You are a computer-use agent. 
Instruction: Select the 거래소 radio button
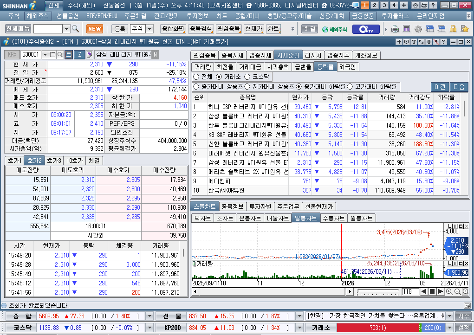click(219, 77)
